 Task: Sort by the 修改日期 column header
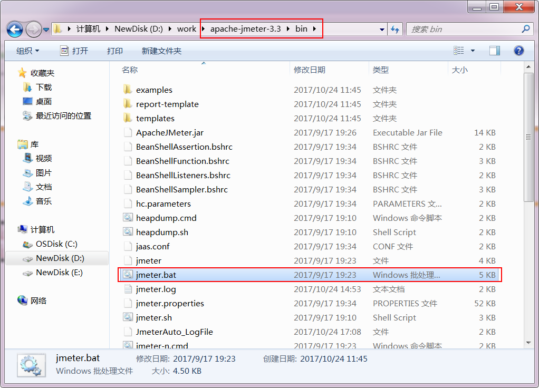click(310, 70)
